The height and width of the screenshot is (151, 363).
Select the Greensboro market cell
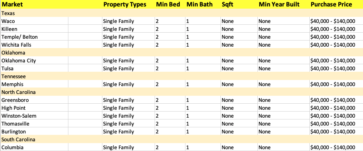coord(34,100)
